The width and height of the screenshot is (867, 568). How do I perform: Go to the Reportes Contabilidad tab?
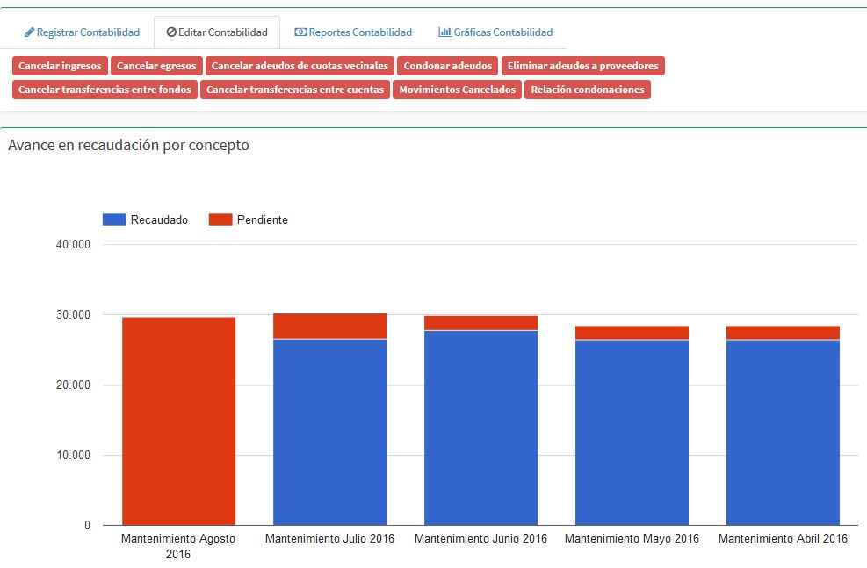[353, 32]
